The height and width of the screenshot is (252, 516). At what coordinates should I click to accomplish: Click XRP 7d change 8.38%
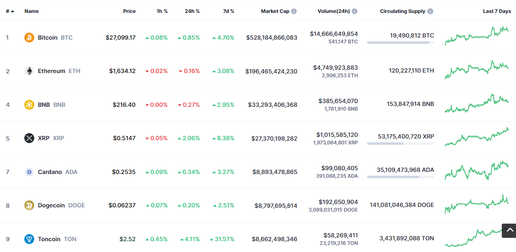tap(223, 138)
